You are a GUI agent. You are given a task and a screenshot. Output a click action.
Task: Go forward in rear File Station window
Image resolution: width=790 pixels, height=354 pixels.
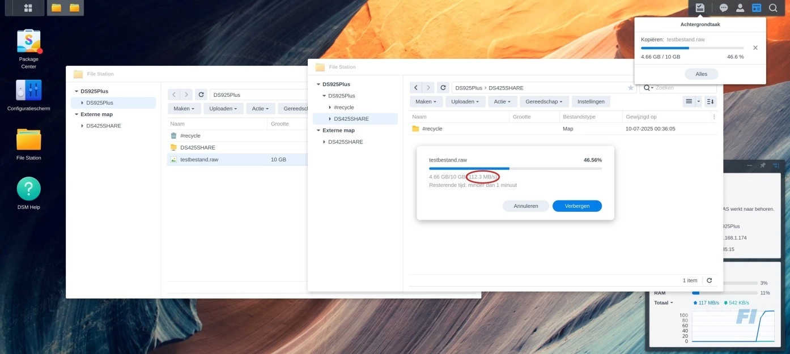[x=186, y=95]
